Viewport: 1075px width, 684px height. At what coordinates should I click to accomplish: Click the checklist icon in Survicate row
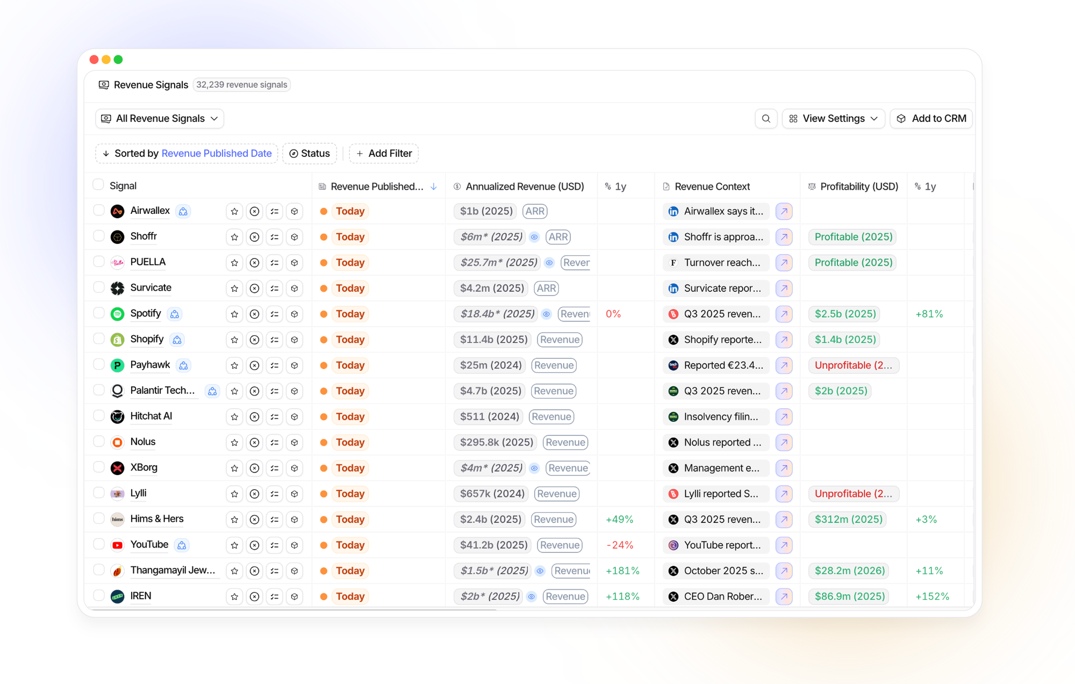coord(275,289)
